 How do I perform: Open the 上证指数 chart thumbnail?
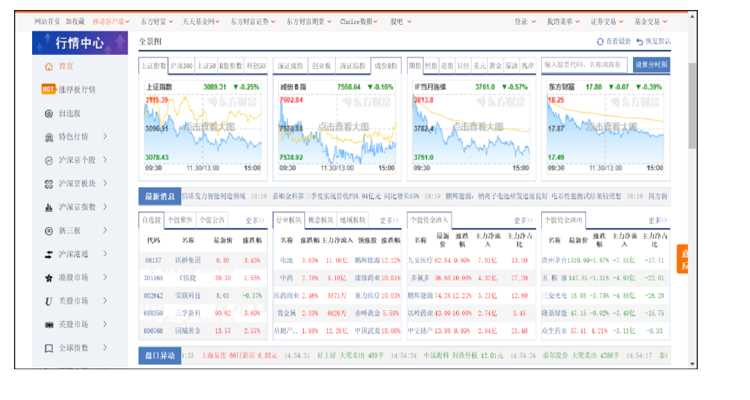coord(203,127)
